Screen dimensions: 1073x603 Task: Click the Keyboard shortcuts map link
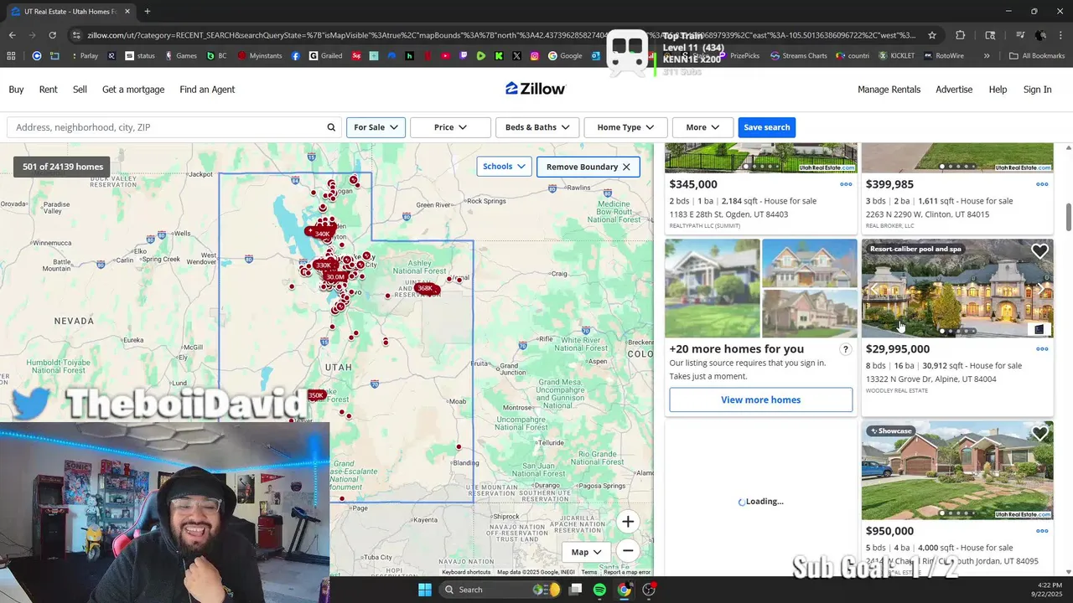466,572
